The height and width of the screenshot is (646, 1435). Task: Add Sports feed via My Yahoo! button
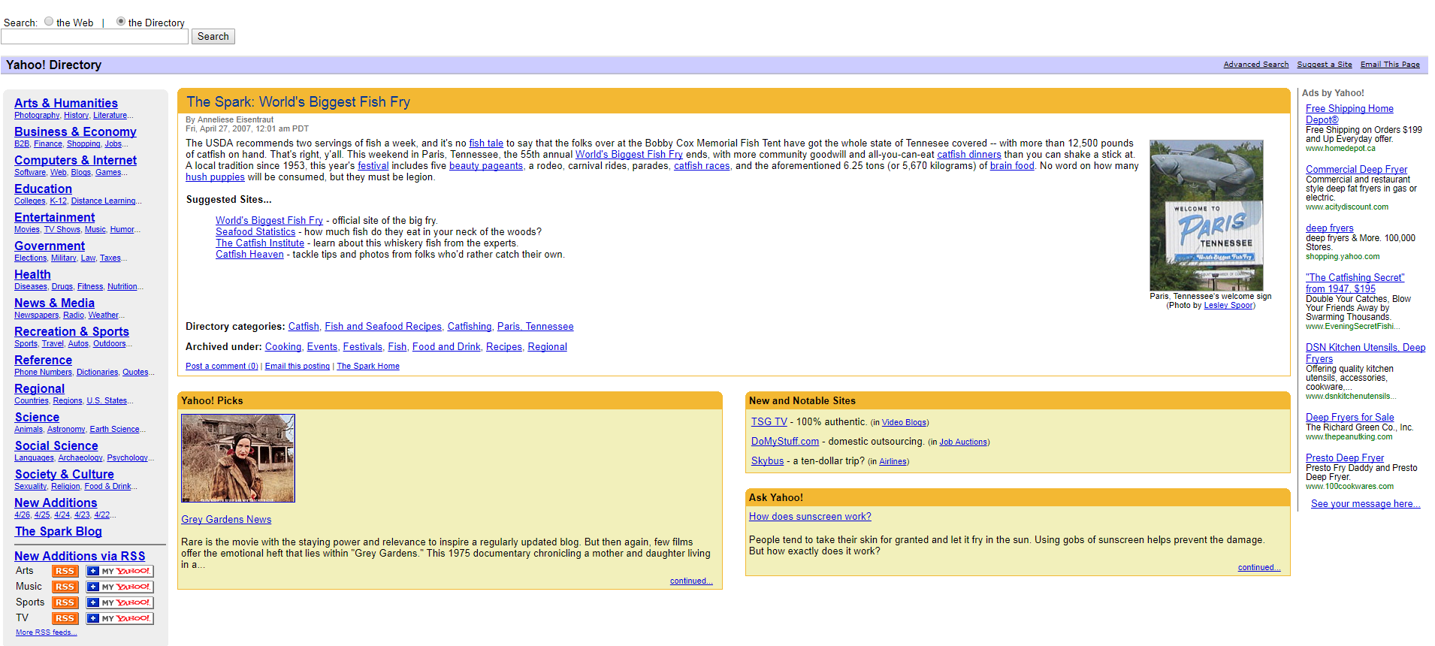pyautogui.click(x=119, y=602)
